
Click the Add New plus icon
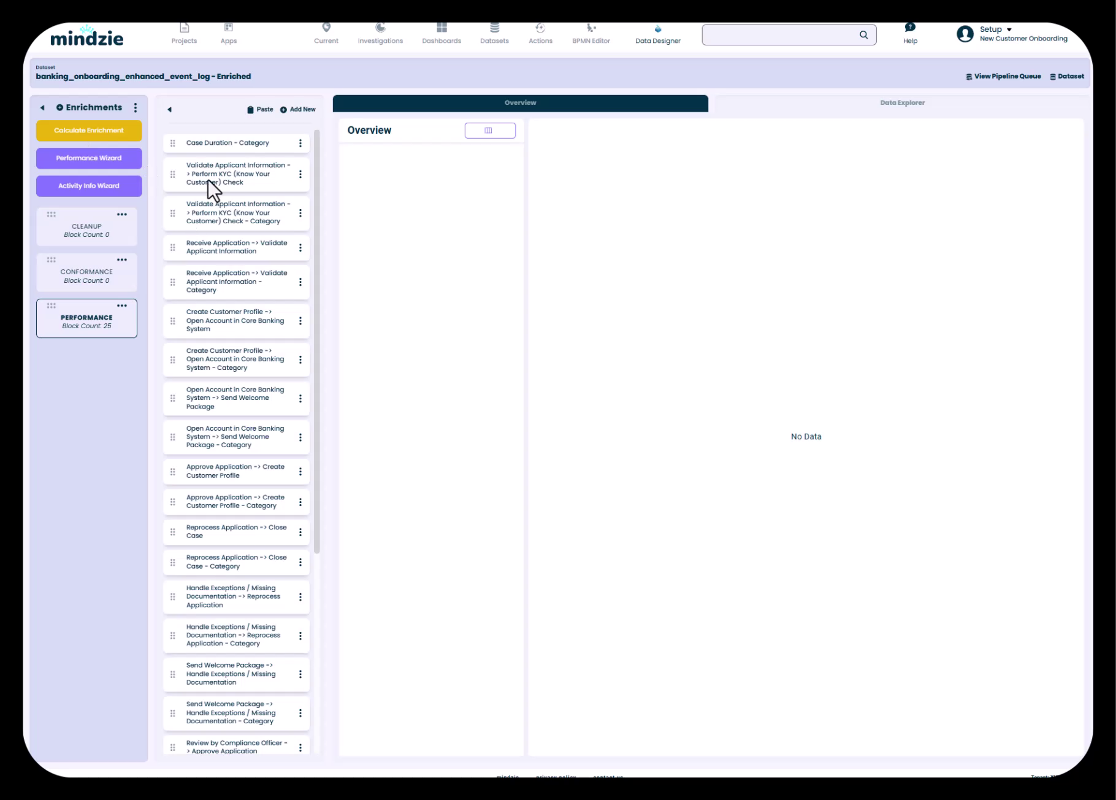283,110
